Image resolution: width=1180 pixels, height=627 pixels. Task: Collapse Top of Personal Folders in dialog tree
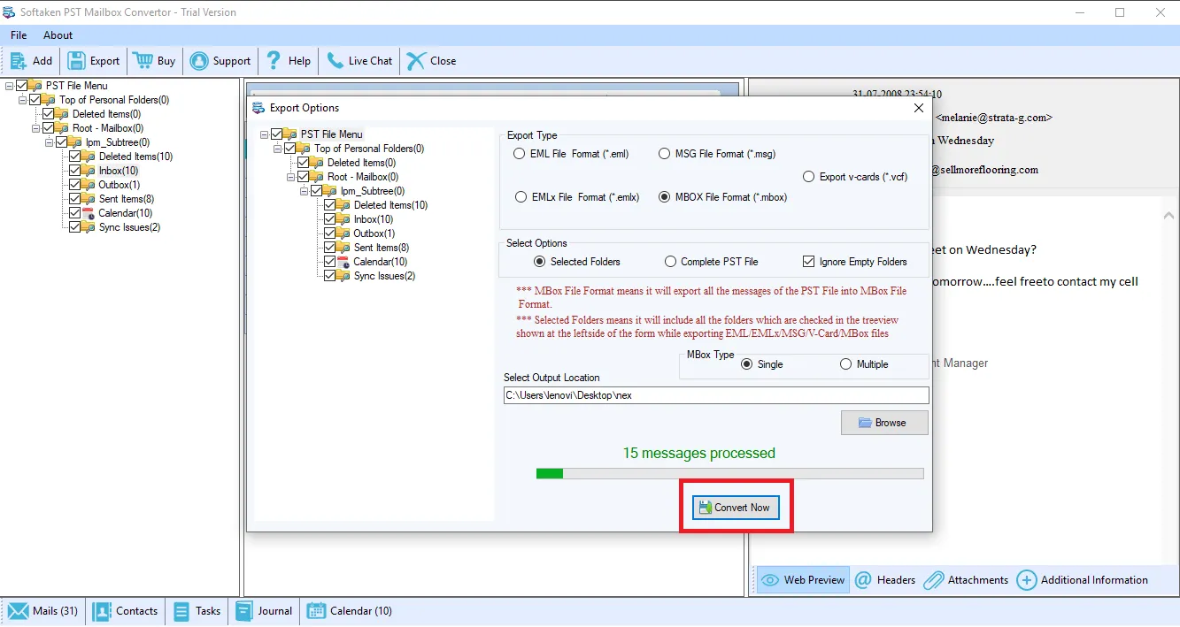(x=278, y=149)
